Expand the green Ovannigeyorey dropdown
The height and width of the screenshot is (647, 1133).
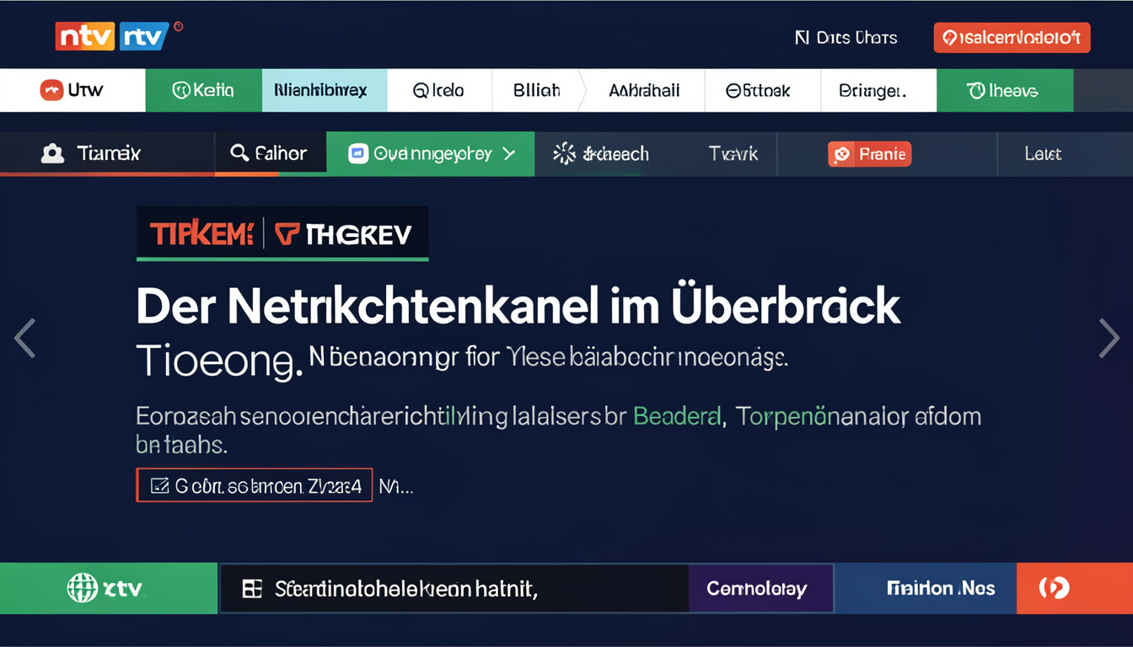point(508,153)
